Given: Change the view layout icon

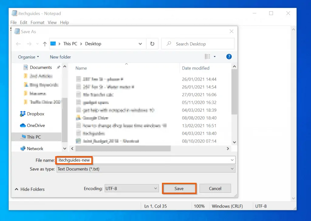Looking at the screenshot, I should click(x=207, y=57).
